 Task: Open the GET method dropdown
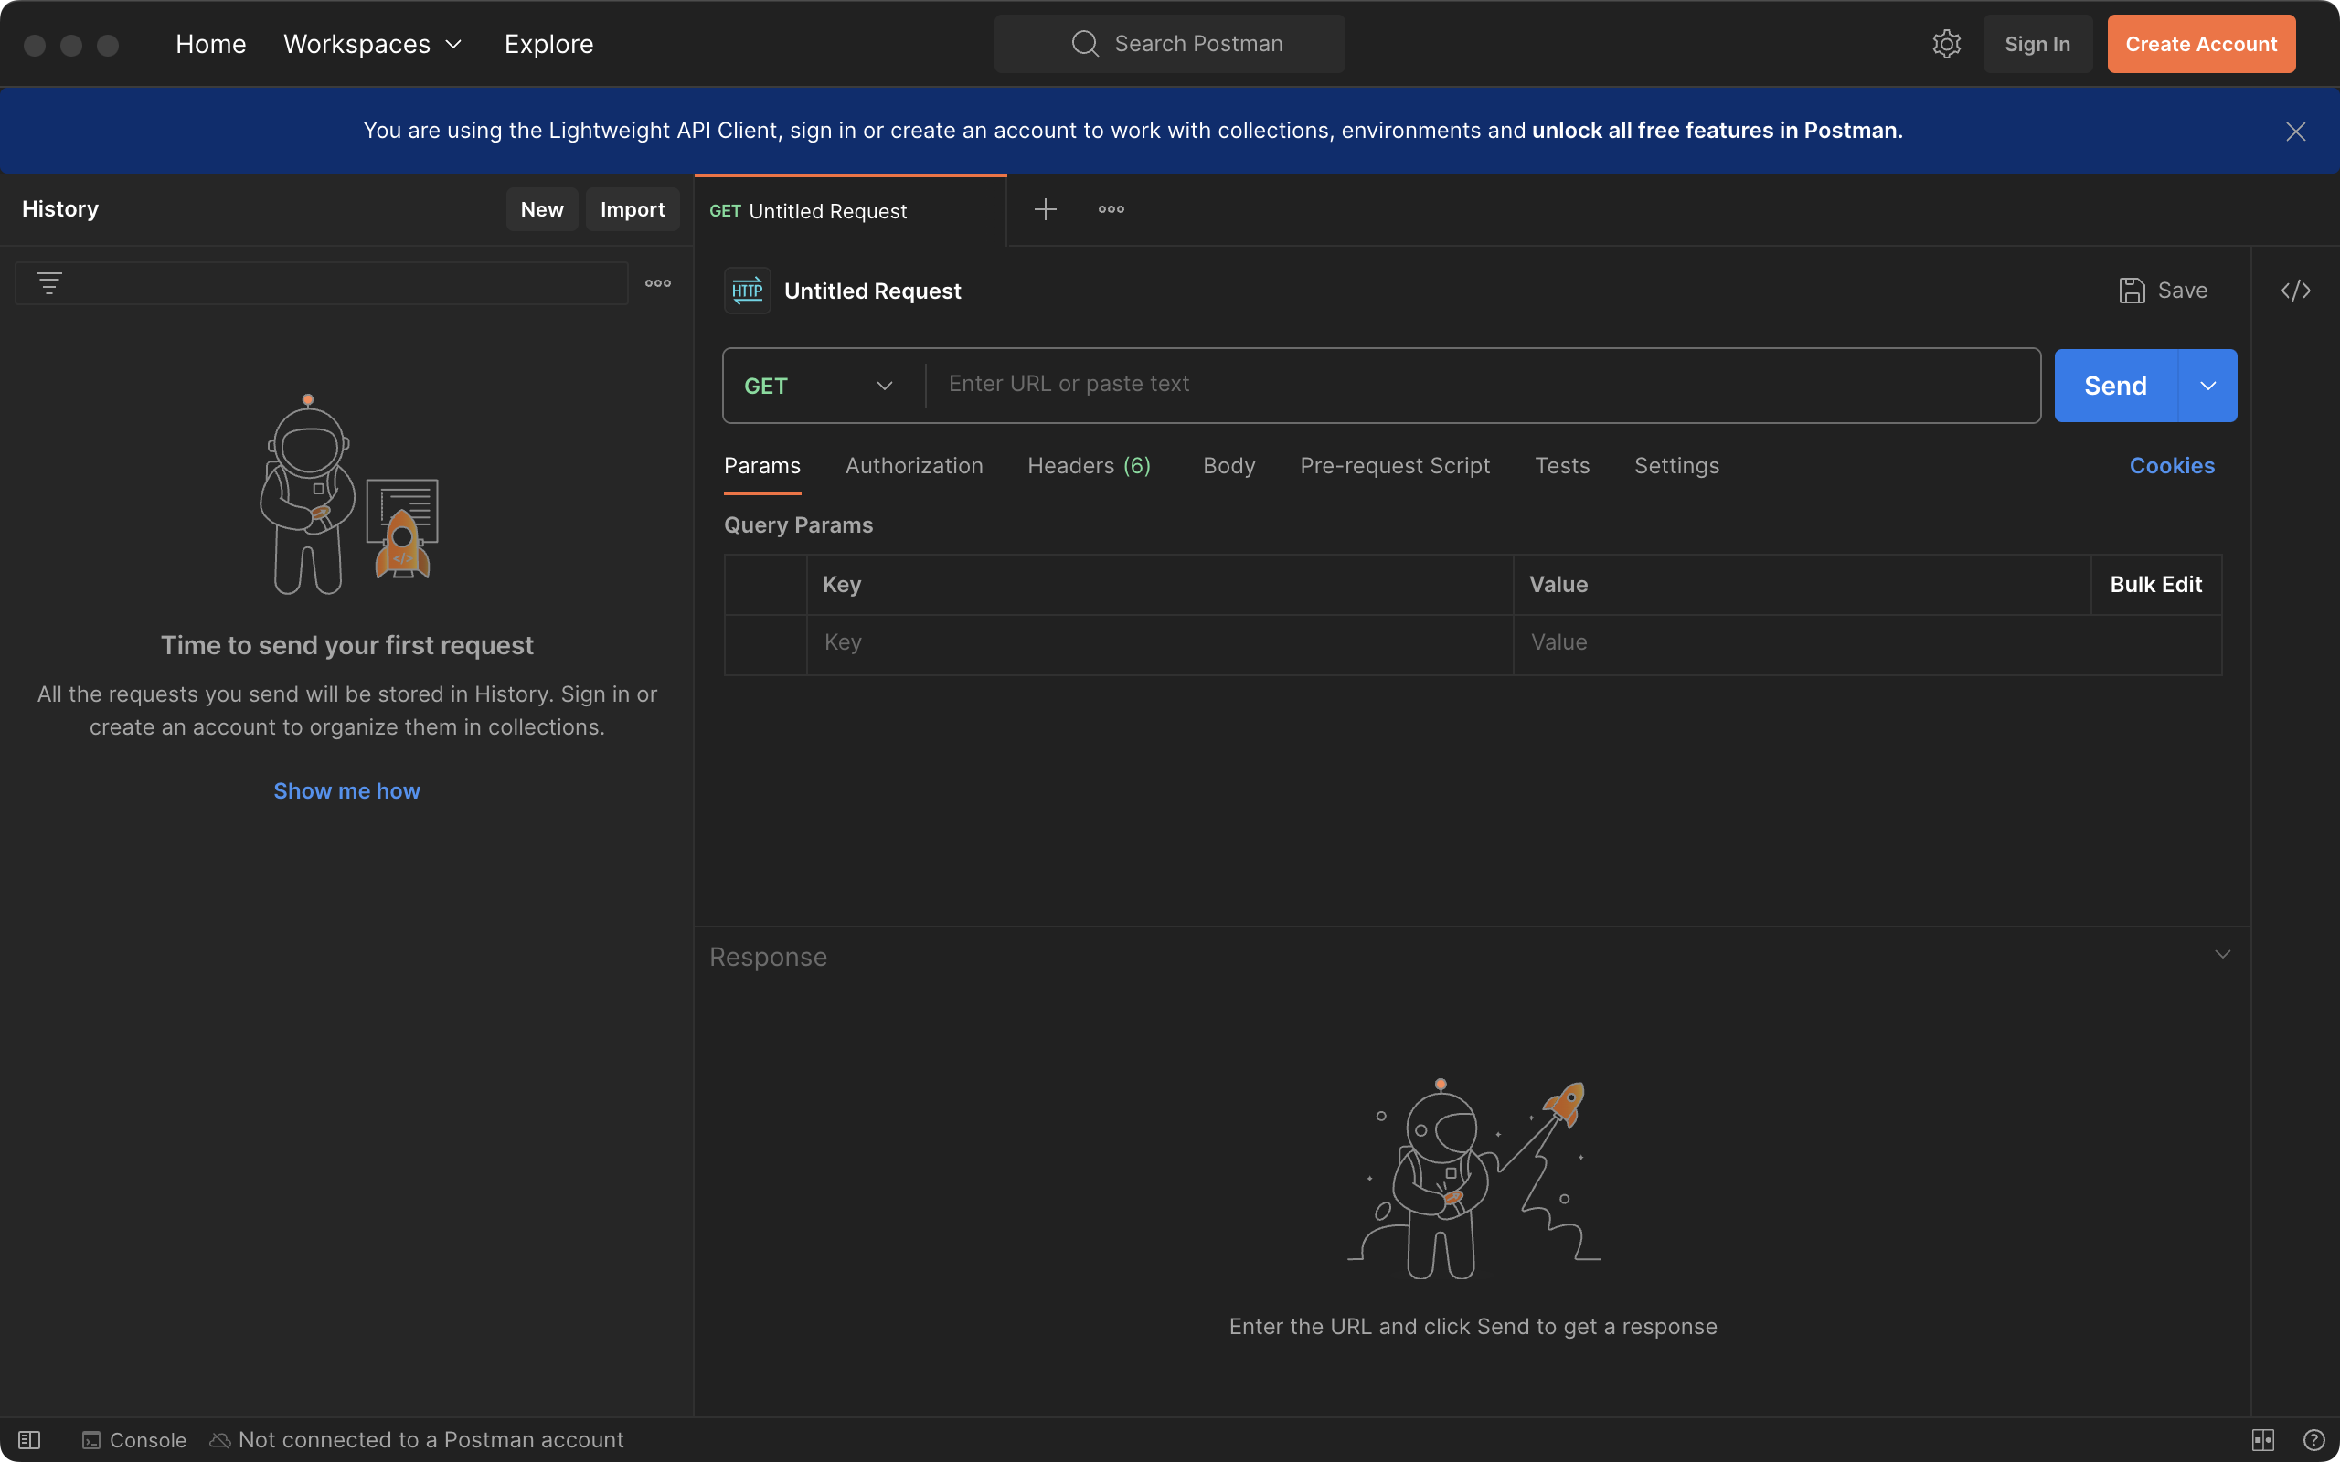[820, 386]
